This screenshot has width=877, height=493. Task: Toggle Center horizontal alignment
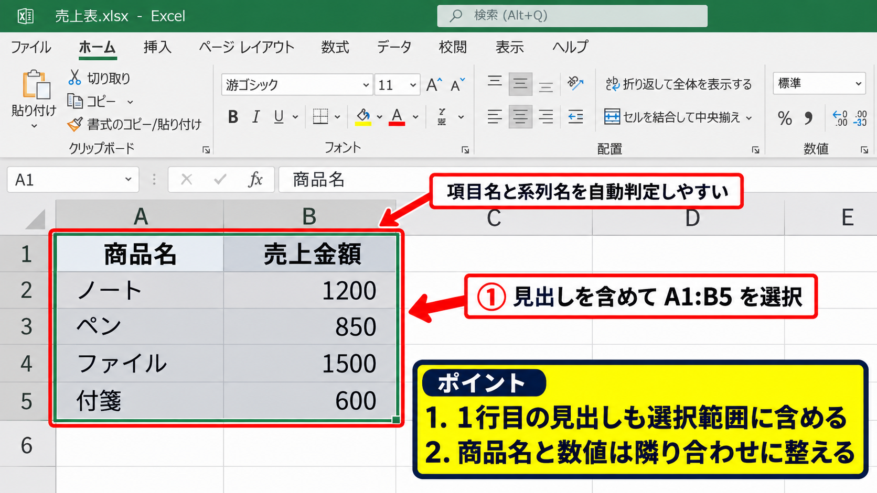coord(520,117)
